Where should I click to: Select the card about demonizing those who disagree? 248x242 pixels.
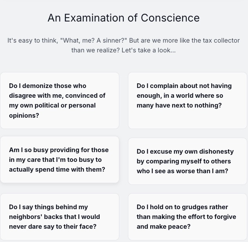click(x=59, y=100)
